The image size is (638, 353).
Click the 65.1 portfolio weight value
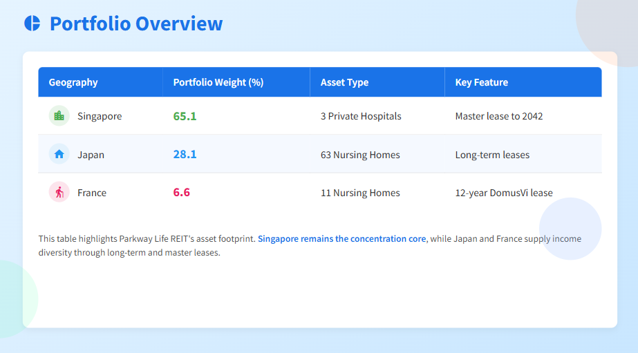pyautogui.click(x=185, y=116)
